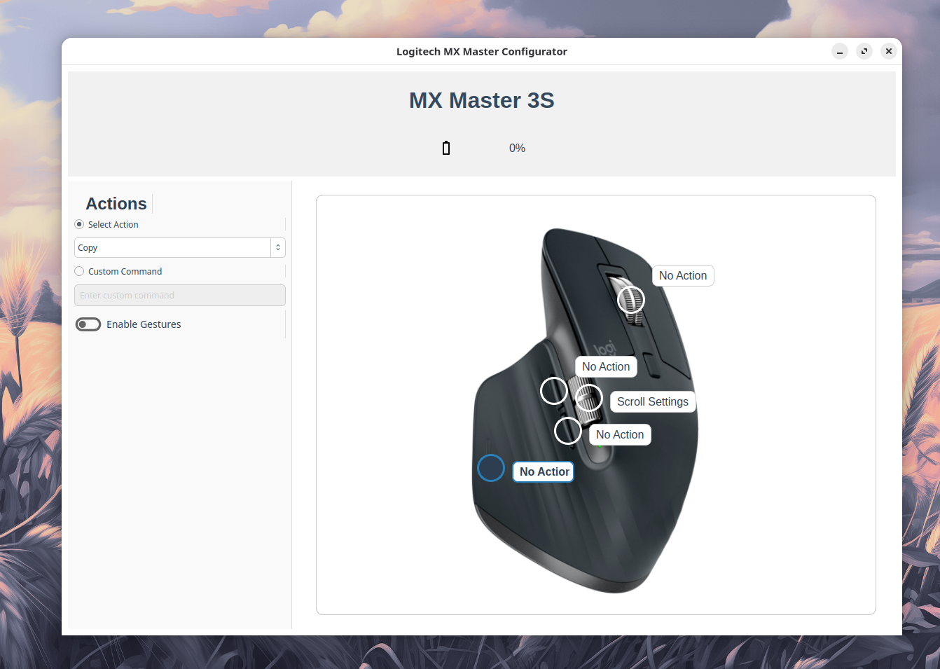Screen dimensions: 940x669
Task: Click the No Action label just above Scroll Settings
Action: click(x=606, y=366)
